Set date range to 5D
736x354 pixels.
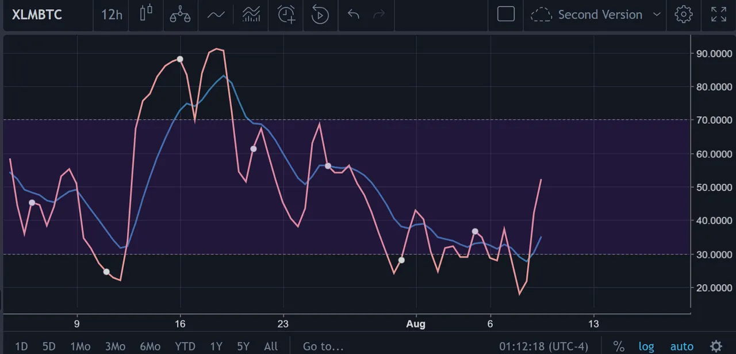49,347
